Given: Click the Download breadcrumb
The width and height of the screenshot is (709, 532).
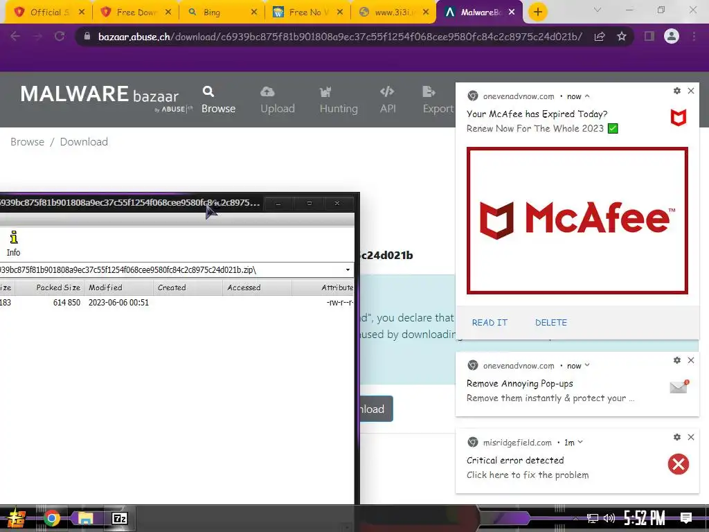Looking at the screenshot, I should click(x=84, y=142).
